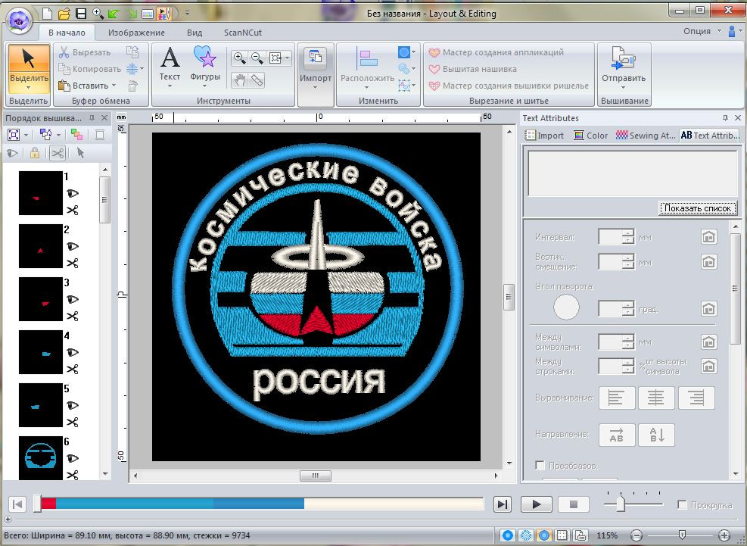
Task: Expand the zoom-to-fit tool dropdown arrow
Action: [x=288, y=58]
